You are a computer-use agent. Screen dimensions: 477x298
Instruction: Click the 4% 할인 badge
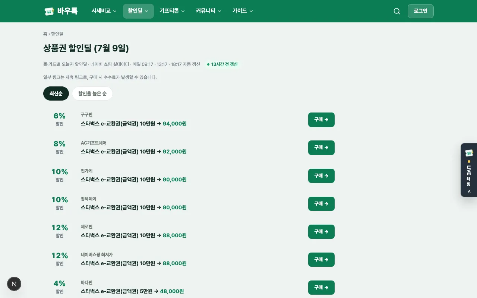coord(60,287)
